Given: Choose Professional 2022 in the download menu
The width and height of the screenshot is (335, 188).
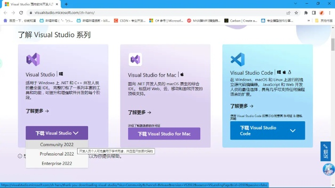Looking at the screenshot, I should click(x=57, y=154).
